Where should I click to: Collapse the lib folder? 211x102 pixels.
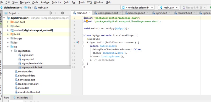click(x=8, y=47)
